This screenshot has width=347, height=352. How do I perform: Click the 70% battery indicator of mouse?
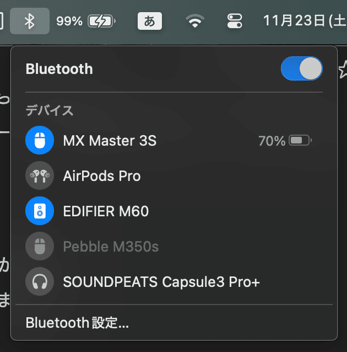(x=285, y=141)
